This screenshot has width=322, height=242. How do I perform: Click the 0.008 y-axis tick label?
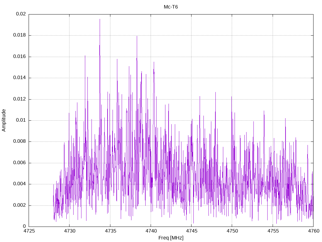click(x=19, y=141)
